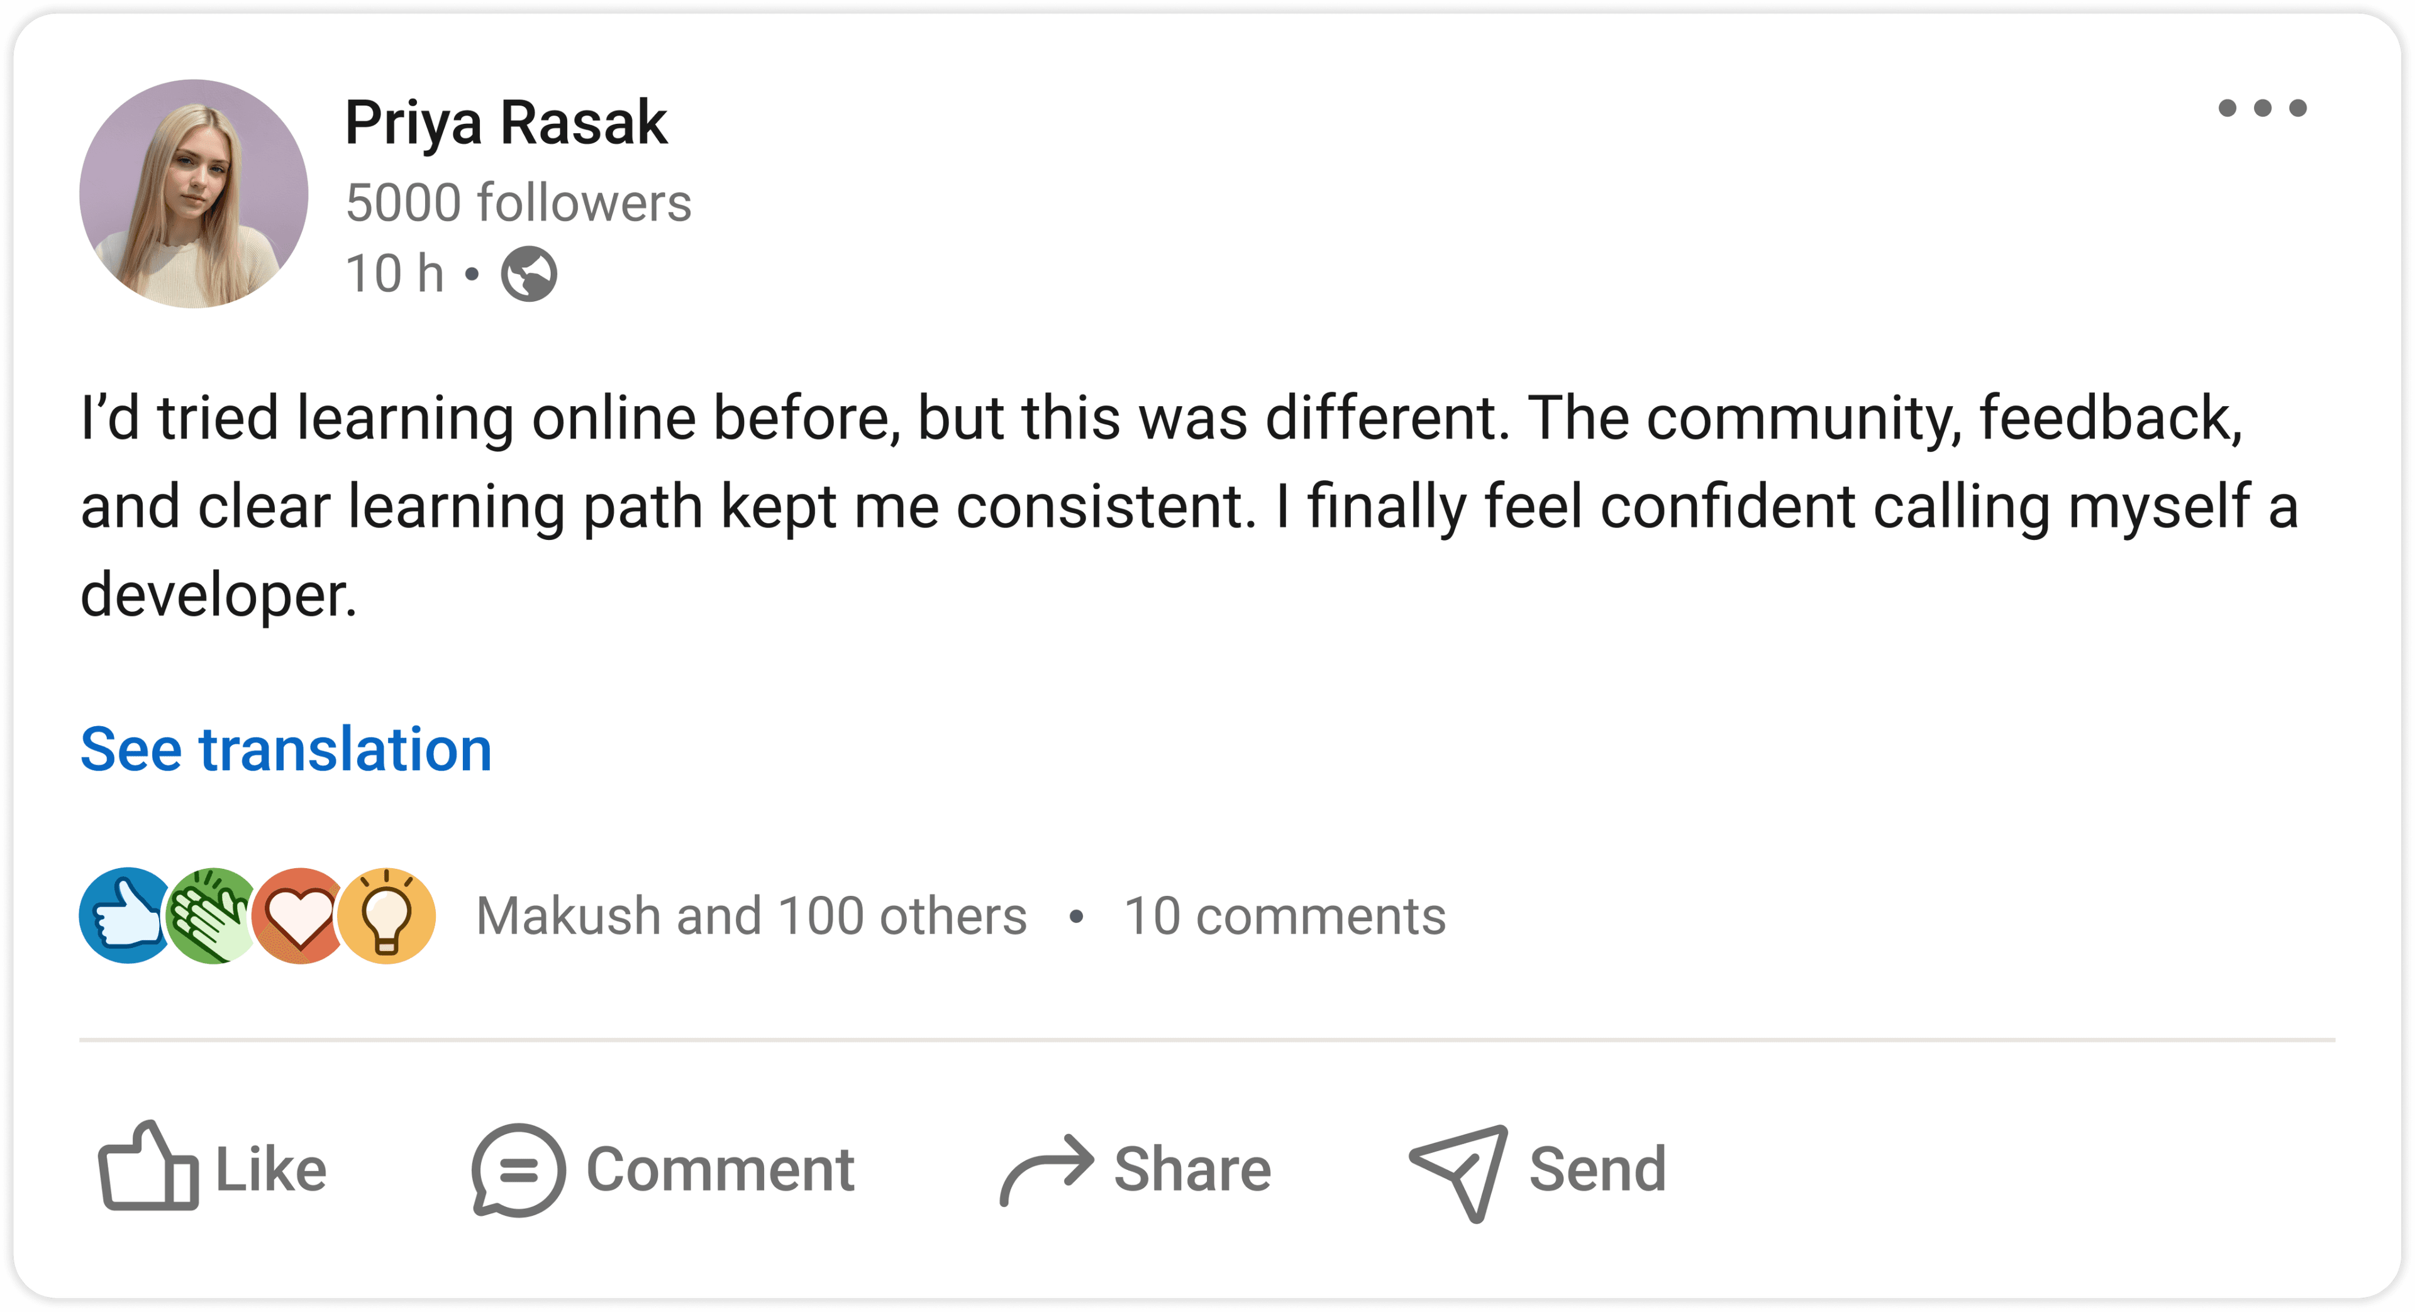2415x1312 pixels.
Task: Open the 10 comments list
Action: coord(1284,915)
